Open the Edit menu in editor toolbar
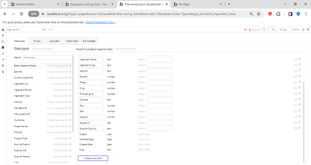This screenshot has width=311, height=165. (44, 30)
